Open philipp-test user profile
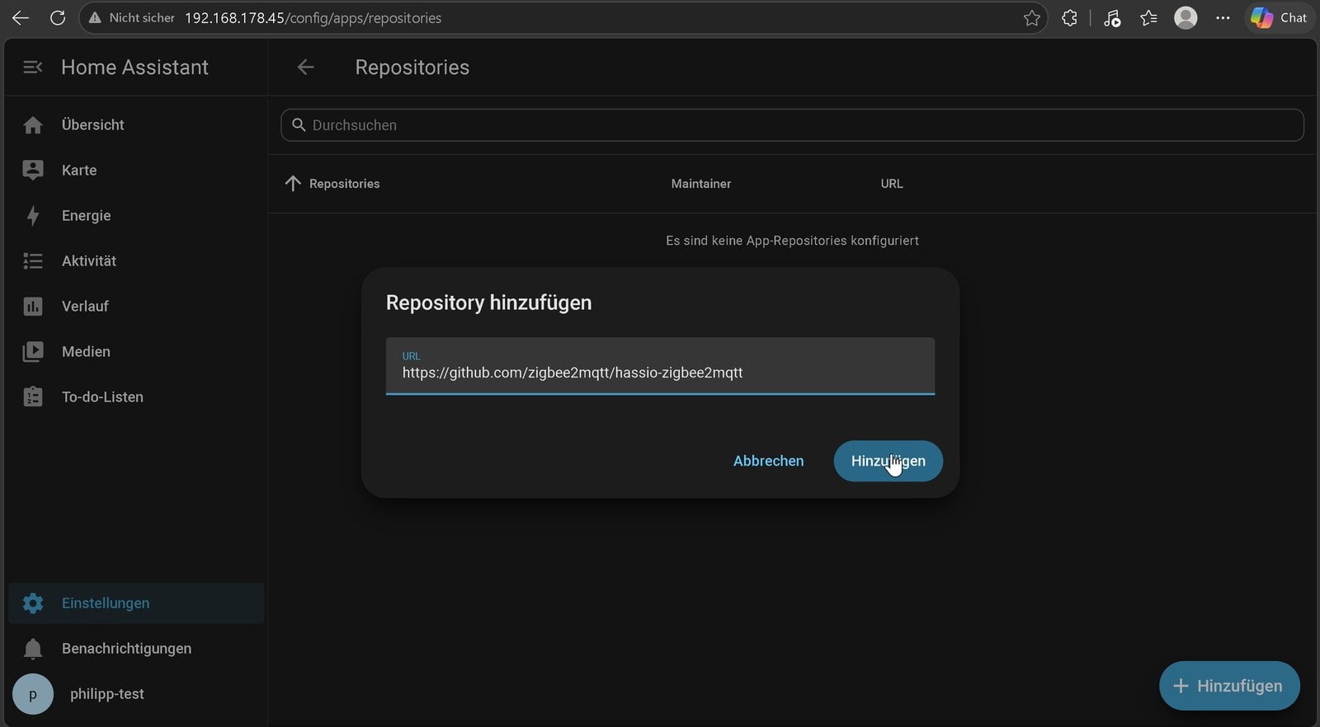1320x727 pixels. tap(136, 694)
